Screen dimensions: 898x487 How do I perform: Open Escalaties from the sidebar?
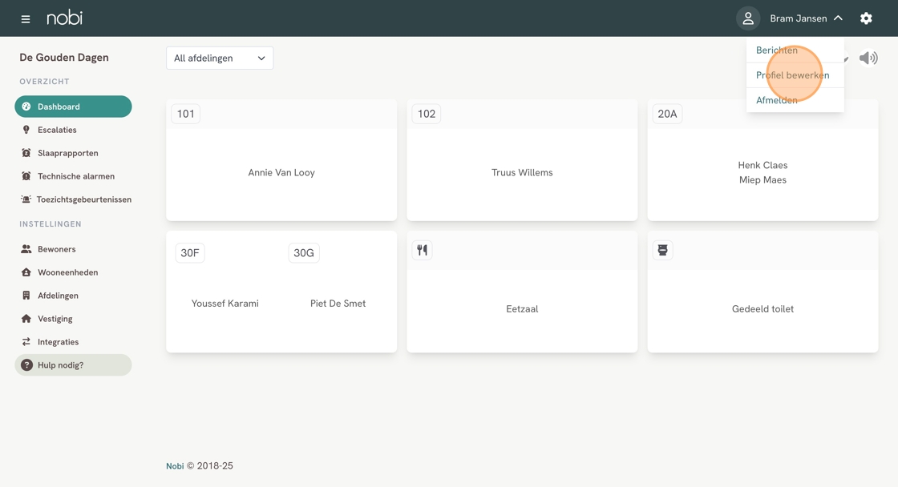(57, 130)
